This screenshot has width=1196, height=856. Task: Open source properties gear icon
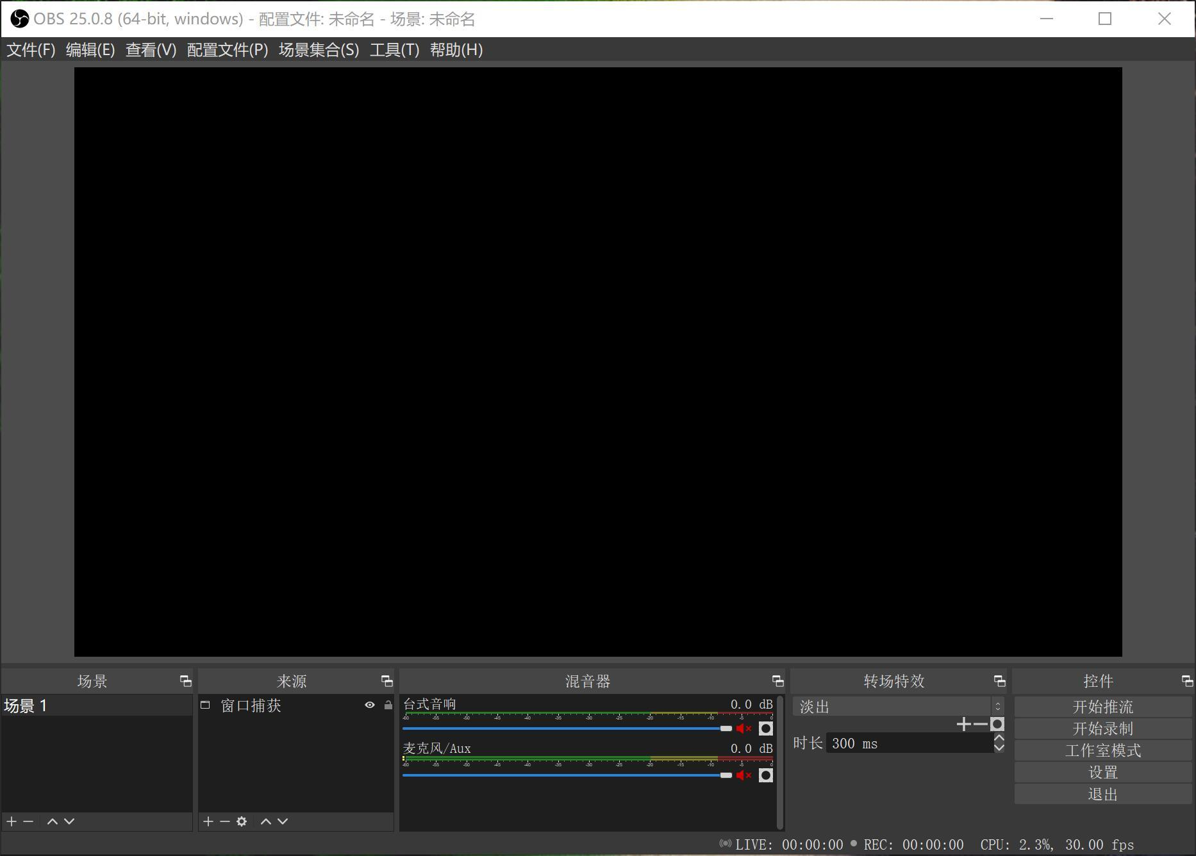tap(242, 821)
